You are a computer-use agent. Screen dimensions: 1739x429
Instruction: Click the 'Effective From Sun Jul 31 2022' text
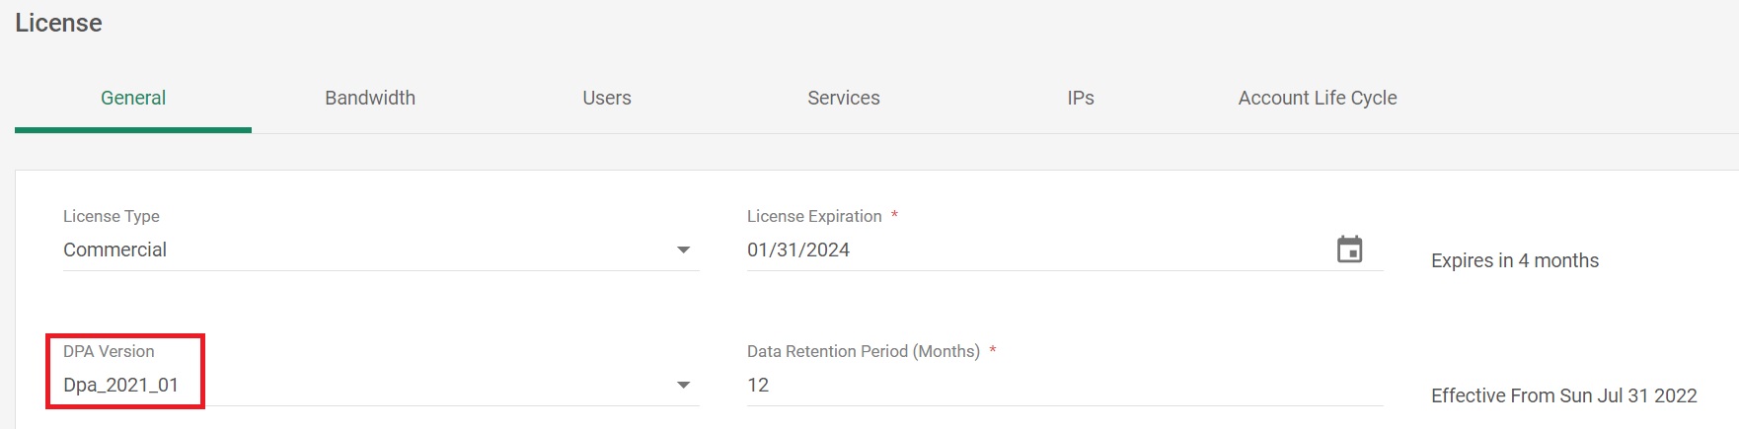1564,395
